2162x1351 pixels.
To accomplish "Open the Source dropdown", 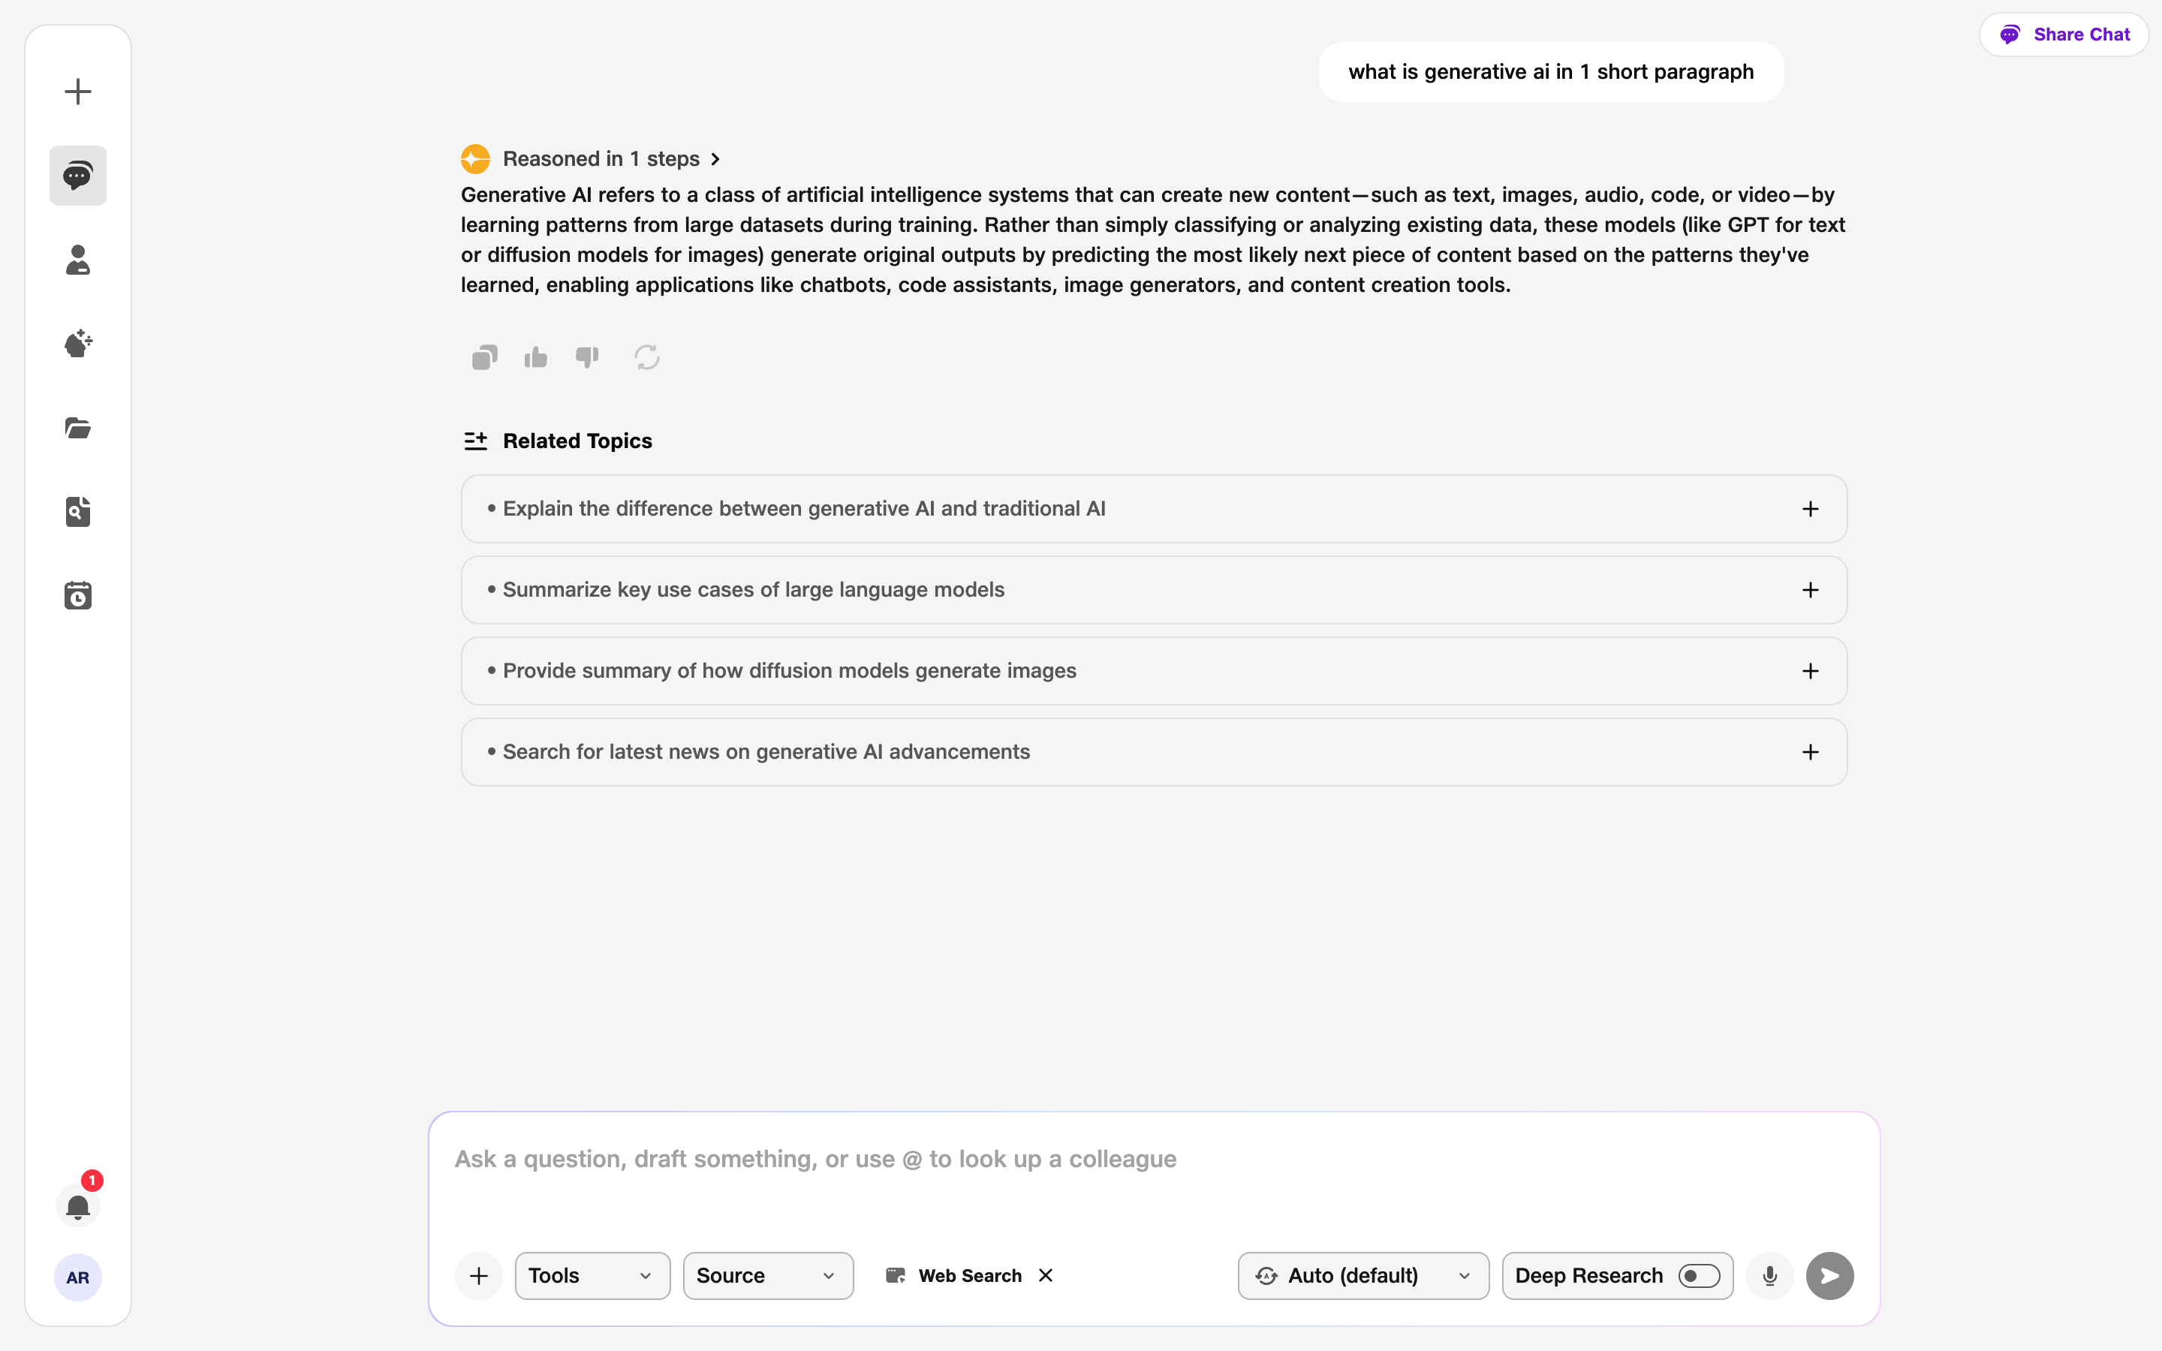I will [x=767, y=1275].
